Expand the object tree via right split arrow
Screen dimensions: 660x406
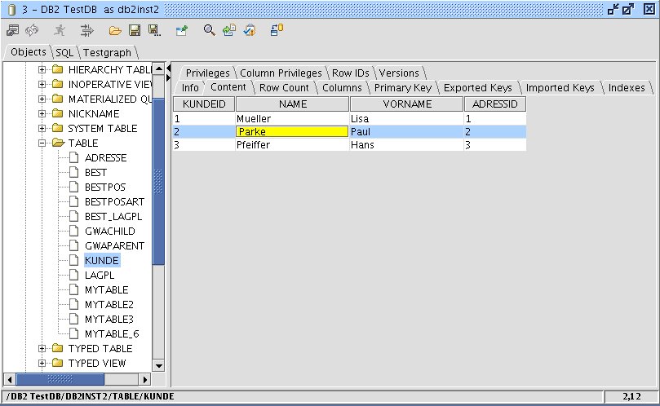[168, 77]
